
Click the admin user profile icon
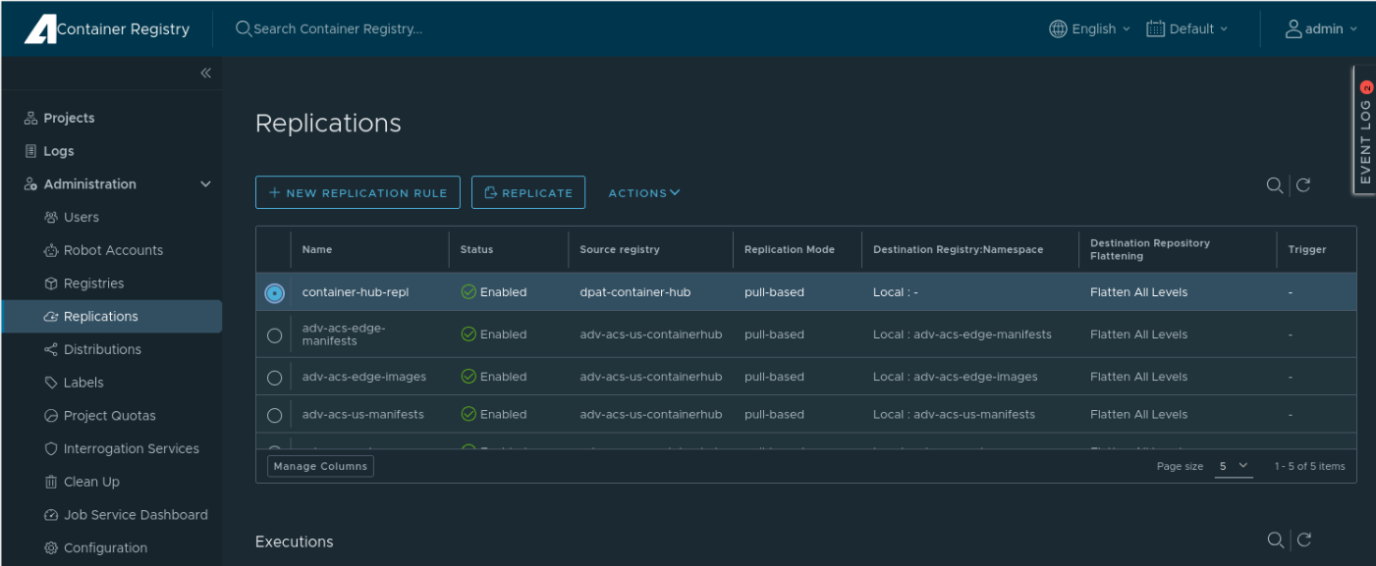(1293, 28)
